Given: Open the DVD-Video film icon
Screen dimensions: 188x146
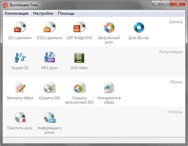Looking at the screenshot, I should click(79, 58).
